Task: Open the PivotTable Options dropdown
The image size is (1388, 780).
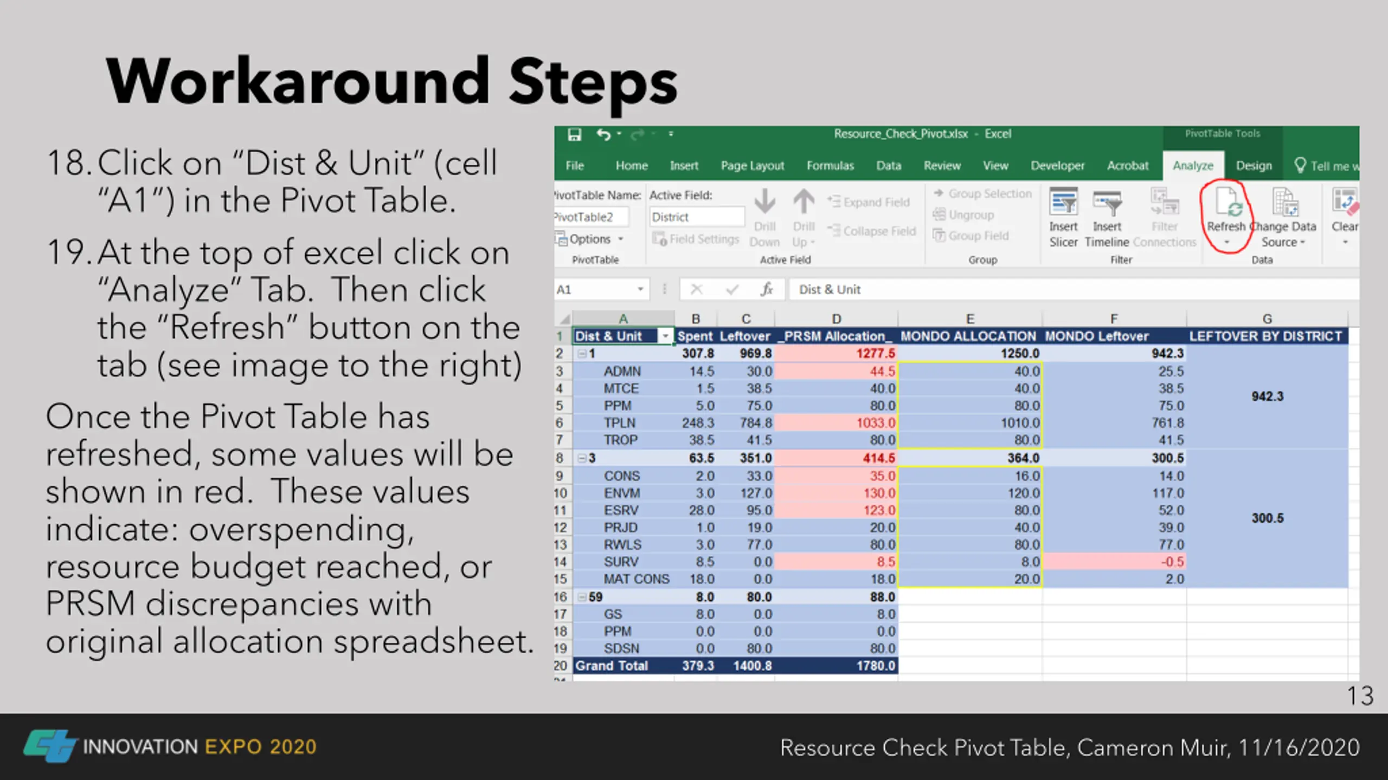Action: pyautogui.click(x=590, y=239)
